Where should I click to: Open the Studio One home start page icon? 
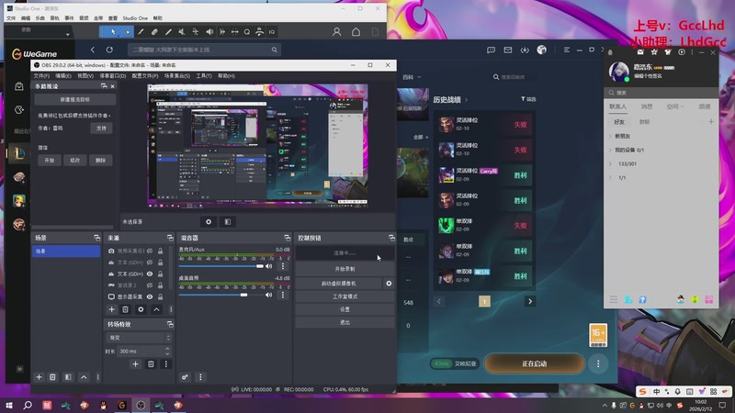[356, 32]
